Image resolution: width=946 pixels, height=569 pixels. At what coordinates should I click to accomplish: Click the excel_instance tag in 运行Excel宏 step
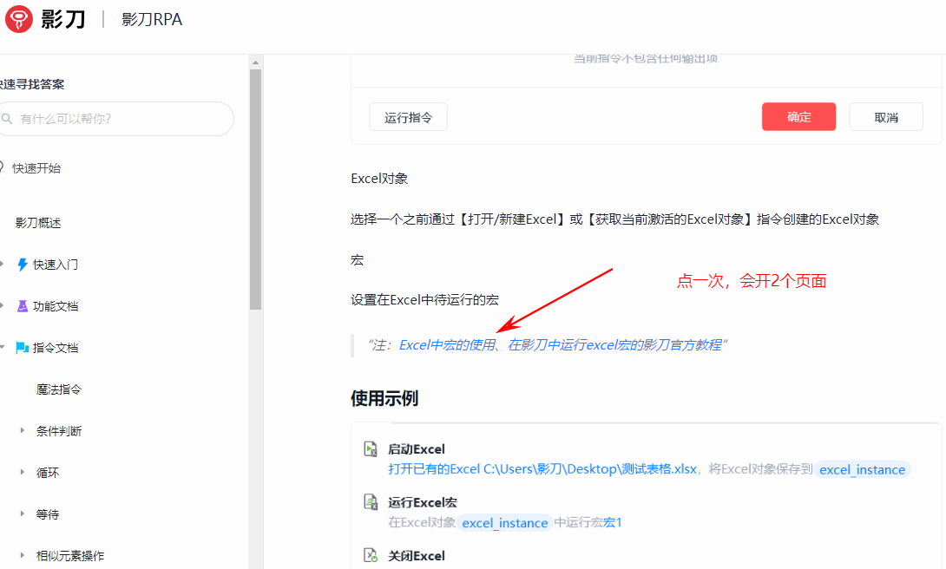505,522
